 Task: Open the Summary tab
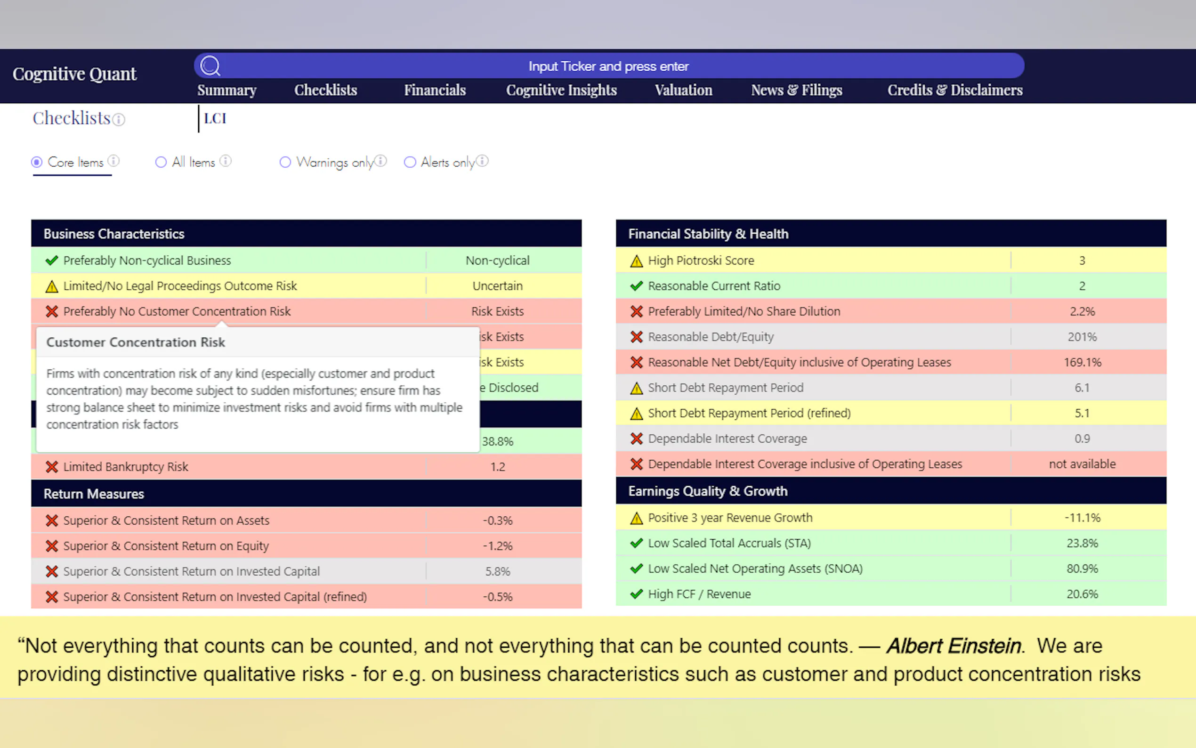click(227, 90)
